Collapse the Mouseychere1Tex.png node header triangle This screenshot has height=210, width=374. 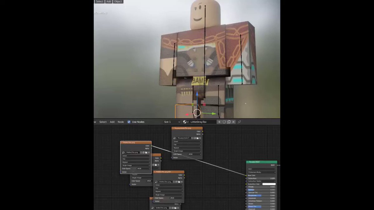click(173, 128)
